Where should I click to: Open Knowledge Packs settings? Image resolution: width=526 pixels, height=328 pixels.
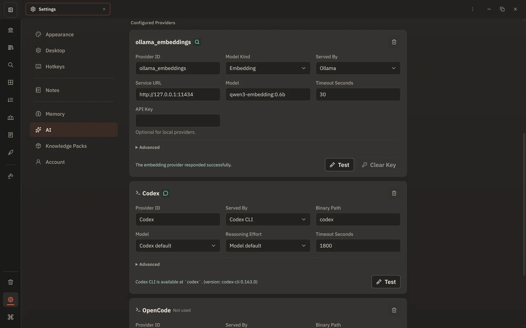[x=74, y=146]
